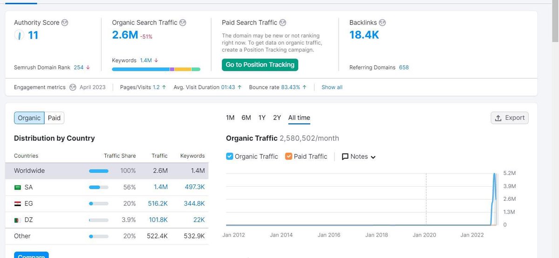Click the Worldwide traffic share bar
Image resolution: width=559 pixels, height=258 pixels.
pyautogui.click(x=99, y=171)
